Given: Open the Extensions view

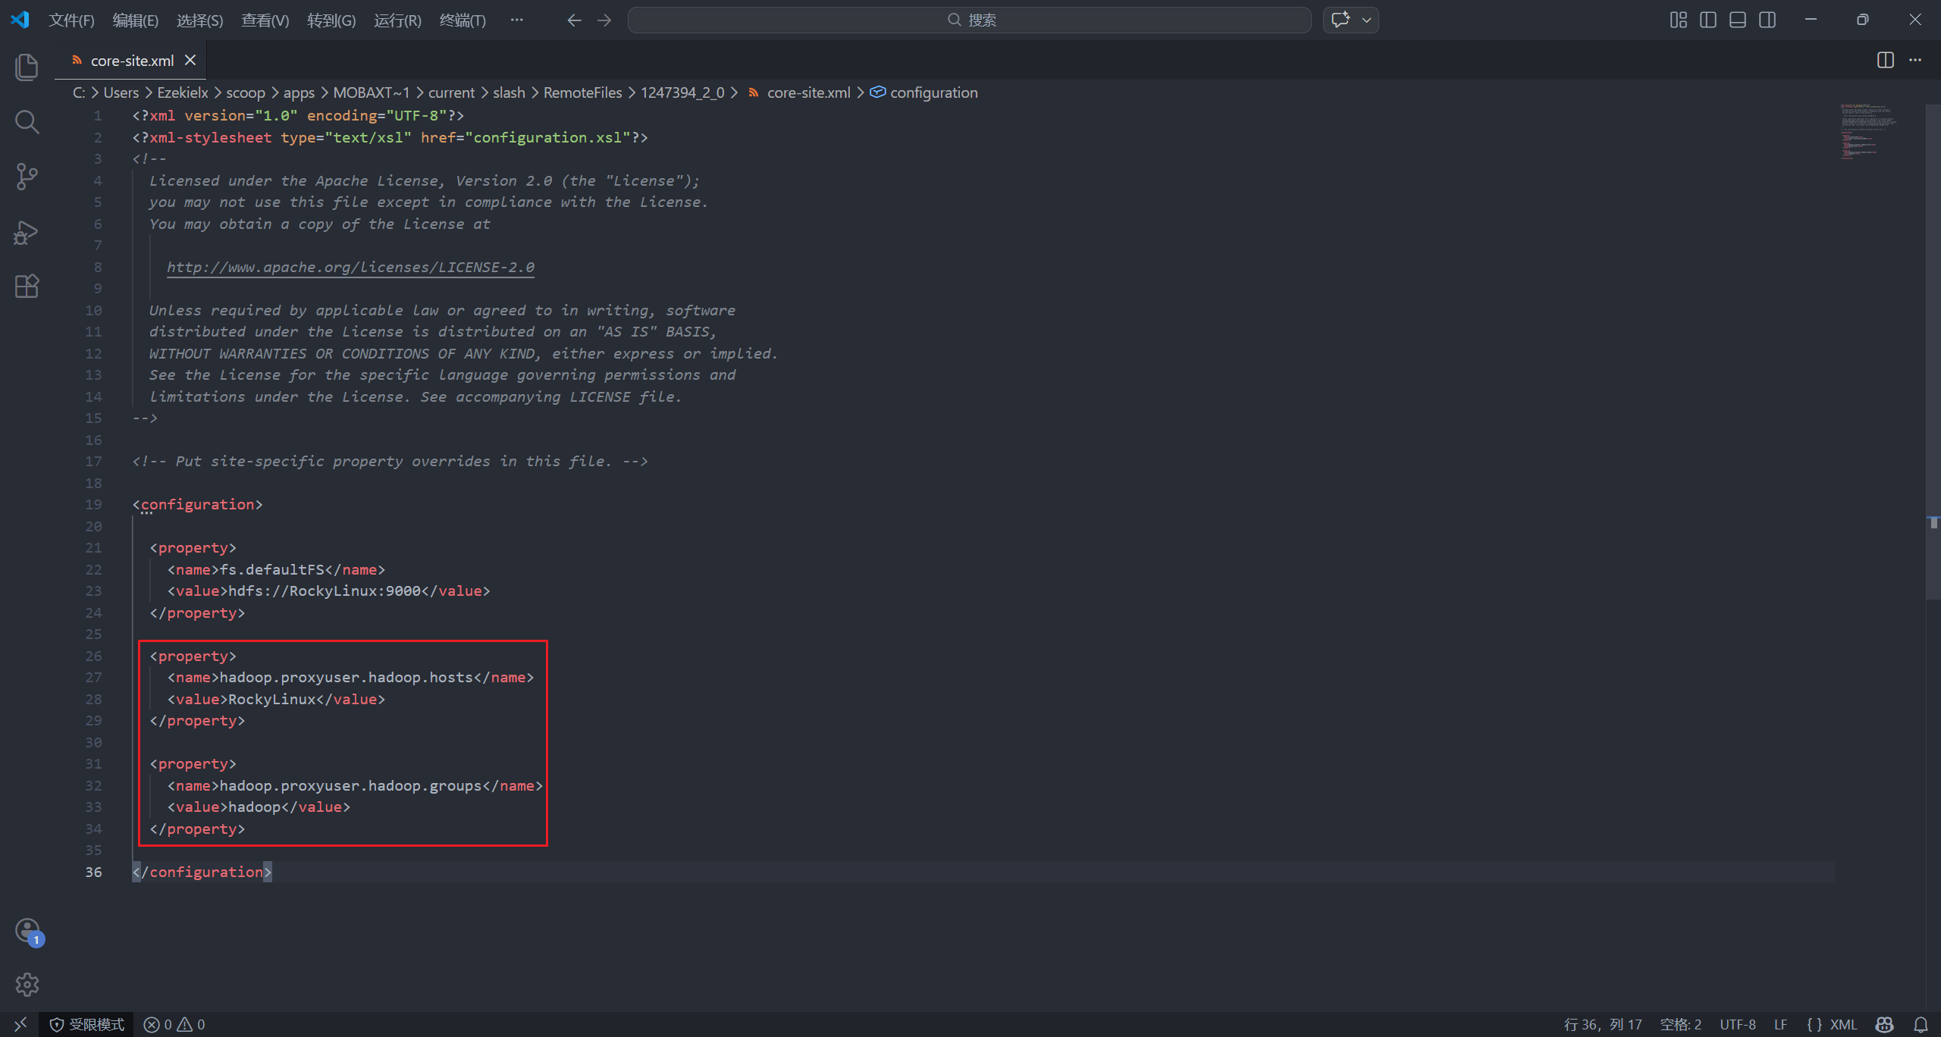Looking at the screenshot, I should coord(27,286).
